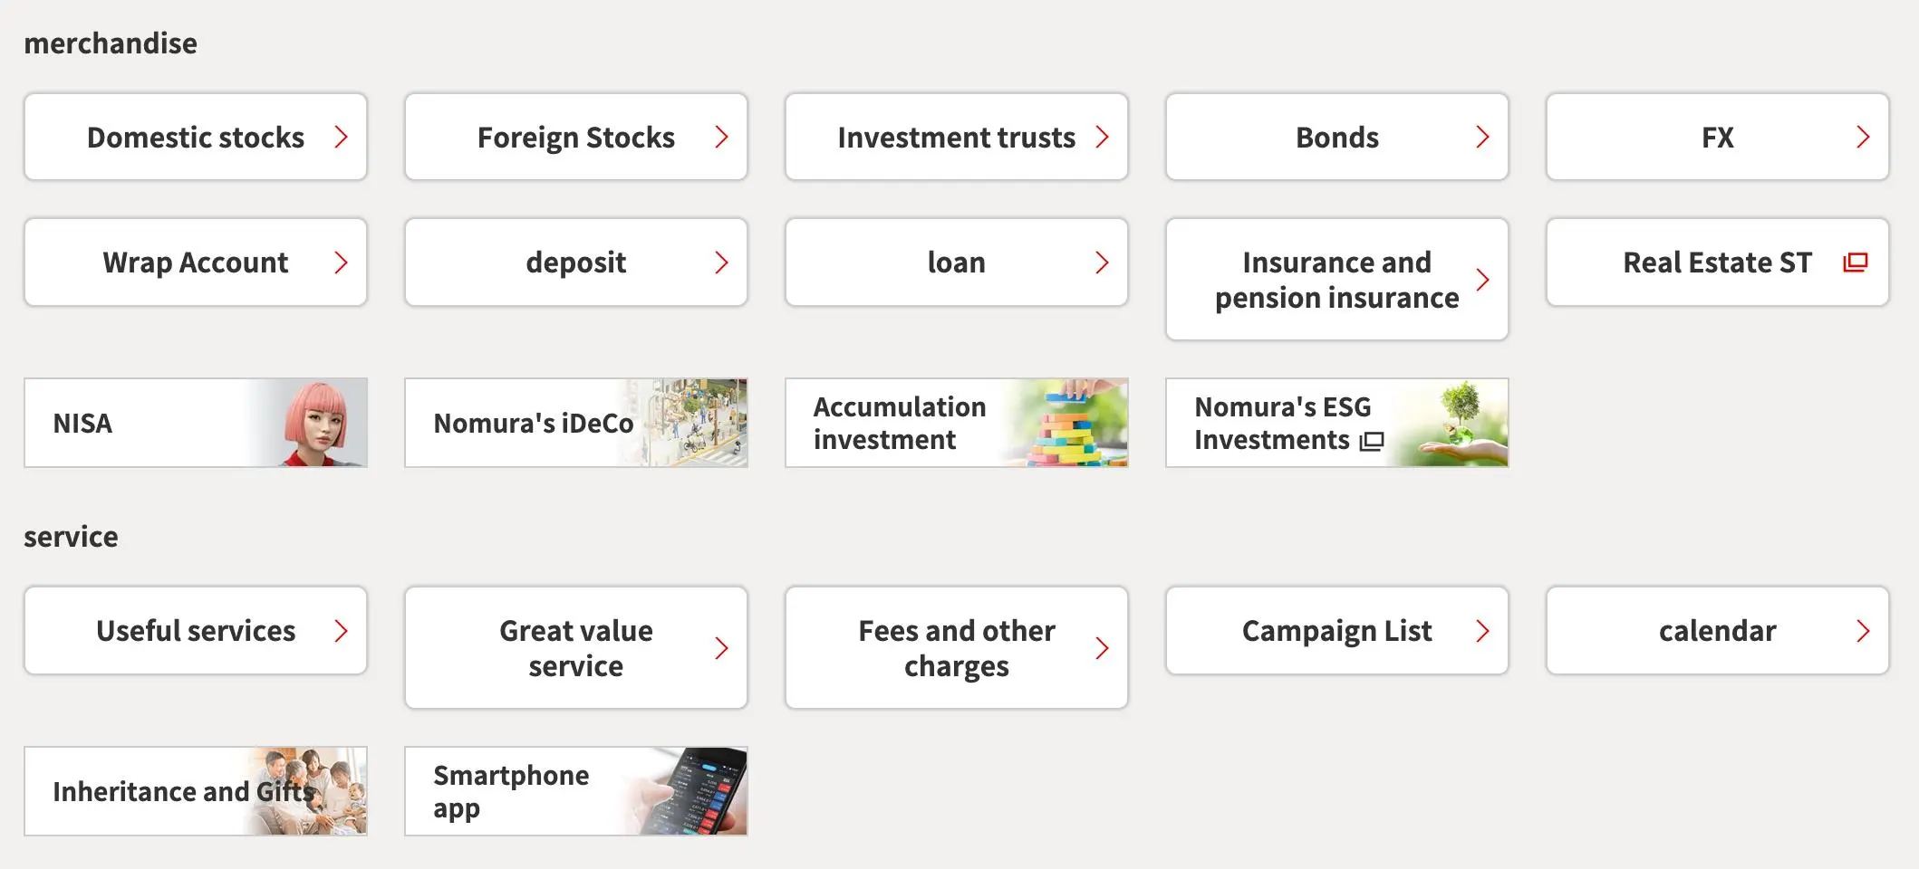The height and width of the screenshot is (869, 1919).
Task: Go to Wrap Account
Action: pos(196,263)
